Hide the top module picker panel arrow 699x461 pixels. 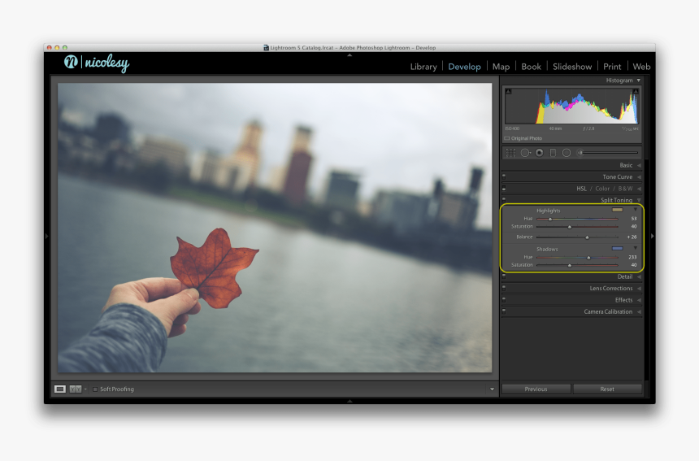pyautogui.click(x=349, y=54)
